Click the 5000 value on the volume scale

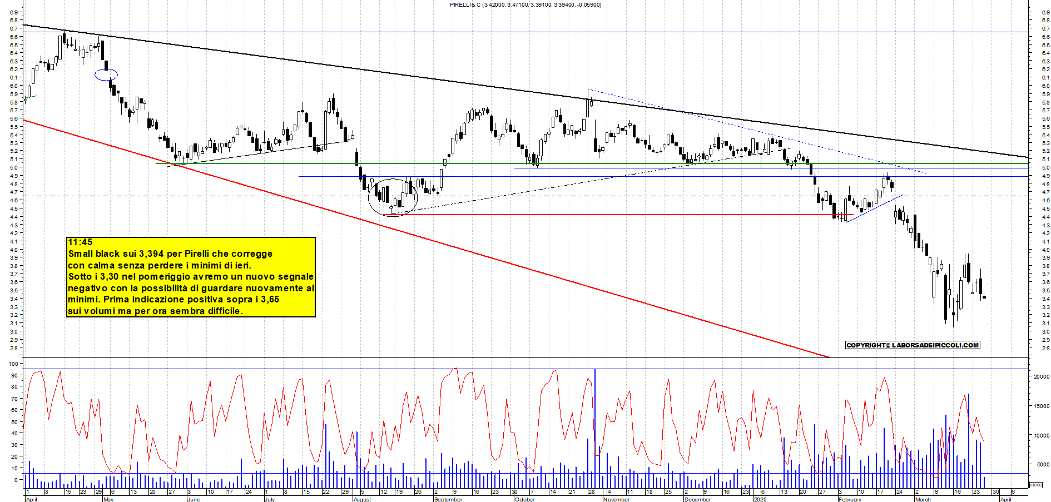[x=1043, y=465]
